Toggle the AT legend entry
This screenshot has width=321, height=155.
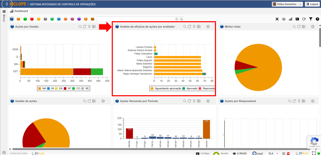pos(68,88)
